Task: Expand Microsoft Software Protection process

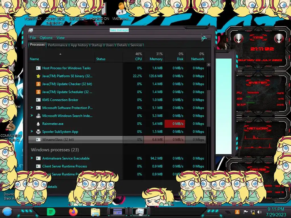Action: point(32,108)
